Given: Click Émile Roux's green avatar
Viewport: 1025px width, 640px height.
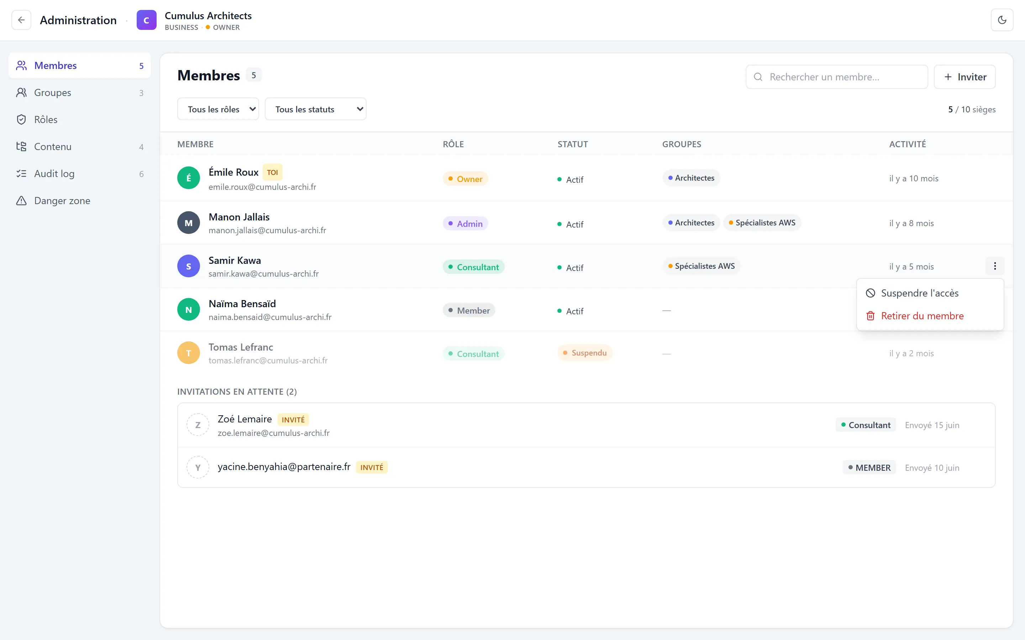Looking at the screenshot, I should click(189, 178).
